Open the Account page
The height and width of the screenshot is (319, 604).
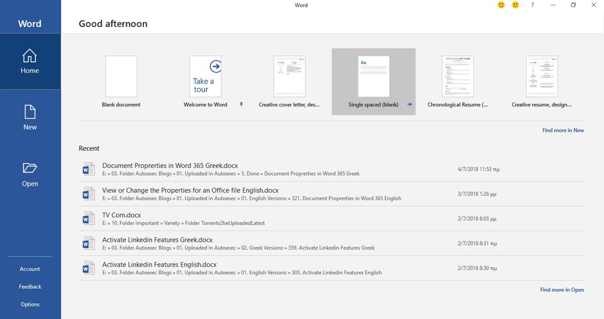click(30, 269)
